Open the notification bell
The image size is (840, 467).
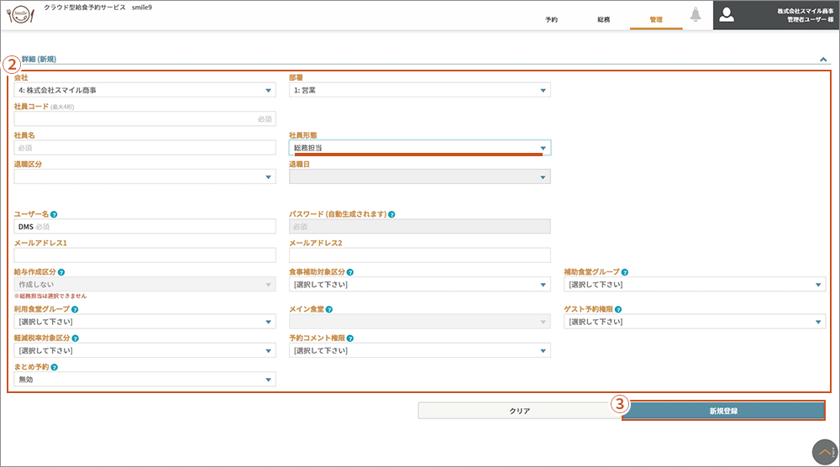[x=696, y=14]
